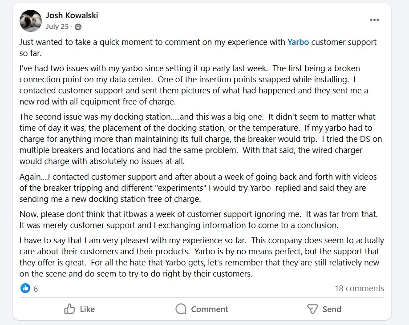This screenshot has width=409, height=325.
Task: Open the Josh Kowalski name link
Action: pos(72,15)
